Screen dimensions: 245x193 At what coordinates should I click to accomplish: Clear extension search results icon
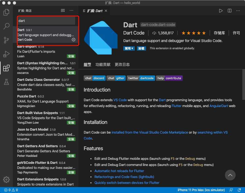click(x=63, y=10)
